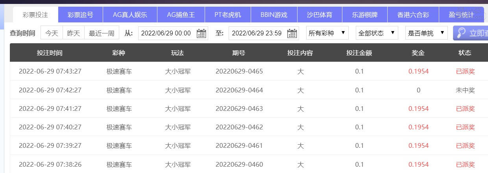Click 未中奖 status for issue 0464
The width and height of the screenshot is (488, 173).
[x=465, y=90]
